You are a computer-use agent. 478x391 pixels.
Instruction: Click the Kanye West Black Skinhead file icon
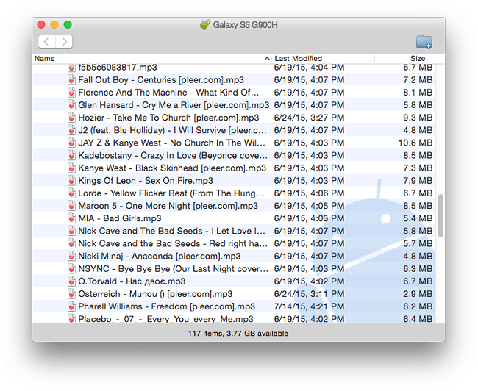coord(71,168)
